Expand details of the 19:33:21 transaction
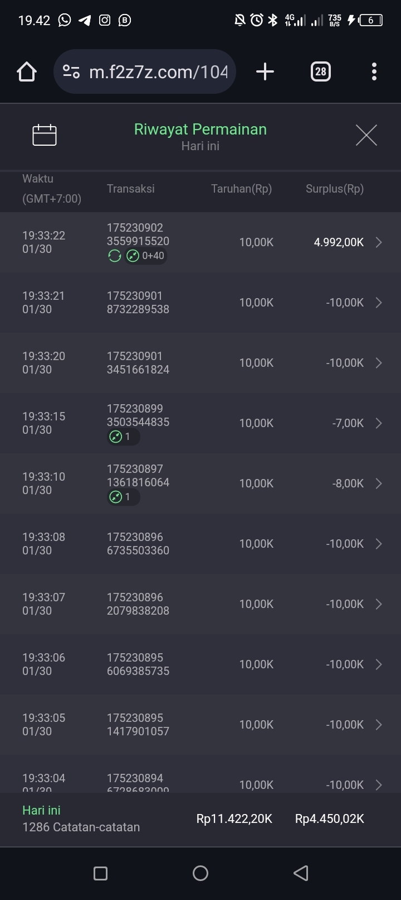 coord(379,303)
